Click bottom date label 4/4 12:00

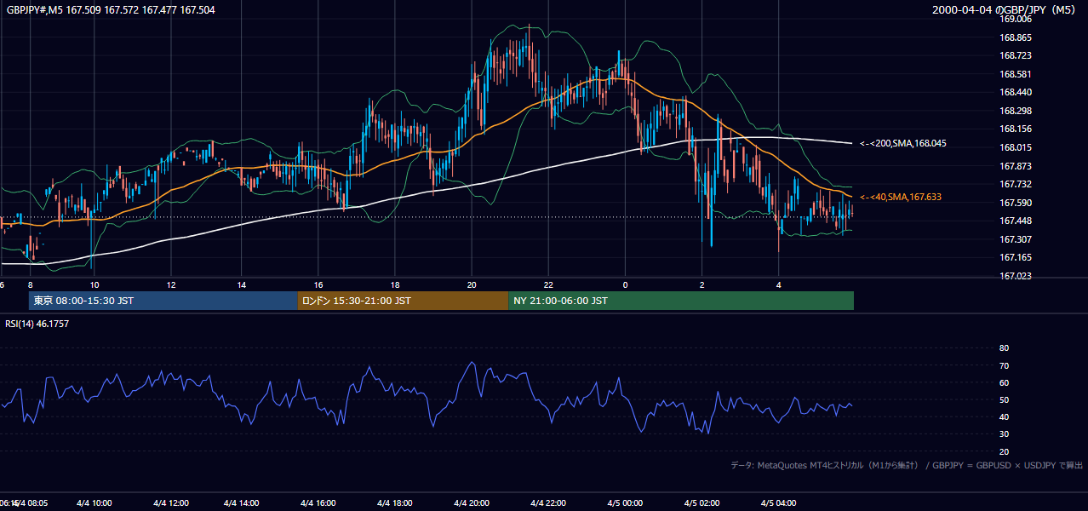[171, 502]
